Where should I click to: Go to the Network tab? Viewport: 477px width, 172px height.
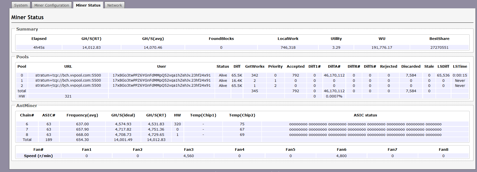point(114,5)
